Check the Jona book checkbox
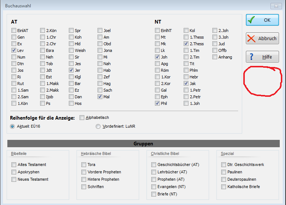 coord(100,50)
